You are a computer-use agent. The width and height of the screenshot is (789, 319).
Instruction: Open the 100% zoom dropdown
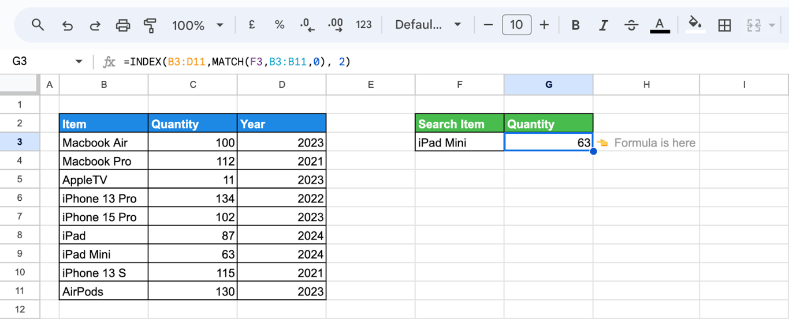[x=198, y=25]
